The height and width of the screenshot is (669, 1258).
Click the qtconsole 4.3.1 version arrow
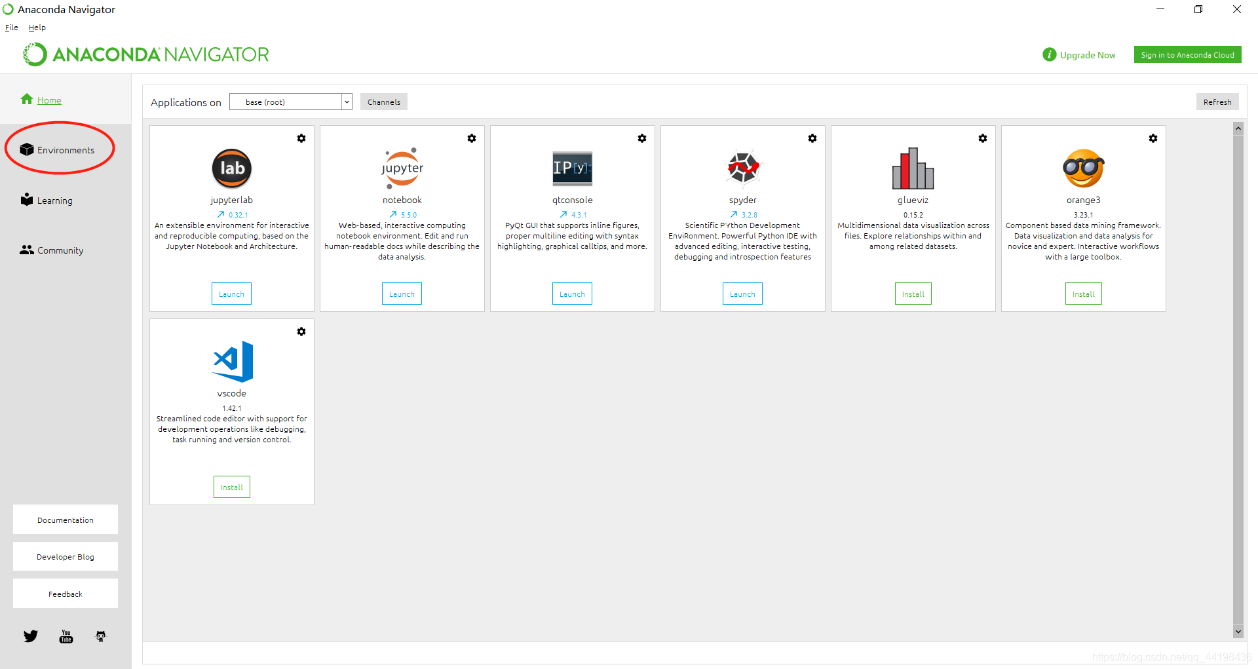(x=563, y=214)
